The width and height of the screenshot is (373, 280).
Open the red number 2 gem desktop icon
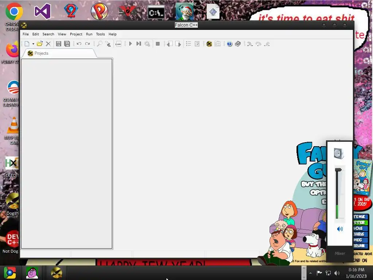tap(71, 11)
